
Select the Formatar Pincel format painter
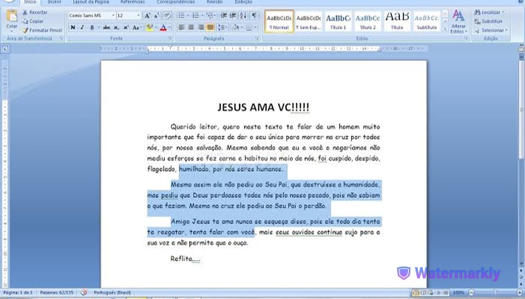click(43, 30)
